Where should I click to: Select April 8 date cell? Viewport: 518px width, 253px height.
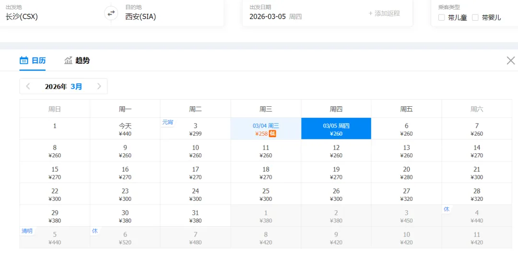click(266, 238)
